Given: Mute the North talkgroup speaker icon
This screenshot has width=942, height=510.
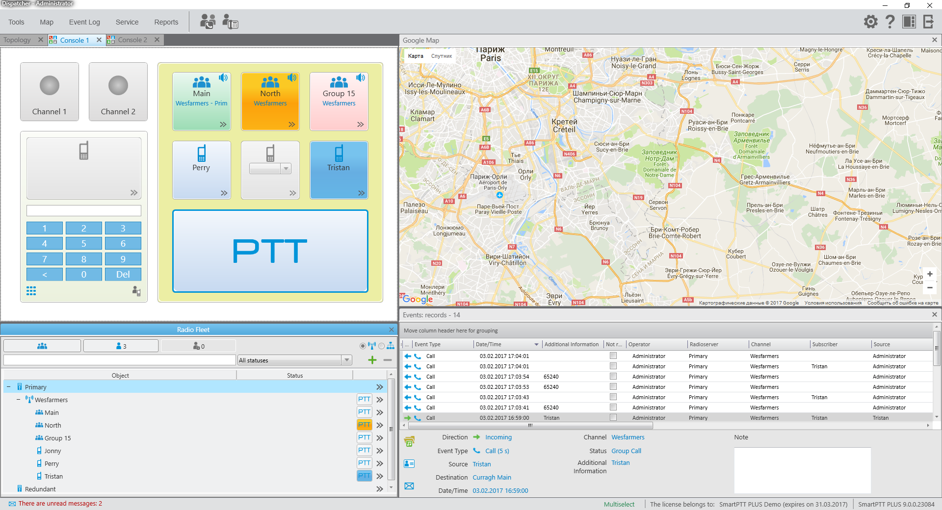Looking at the screenshot, I should click(x=292, y=77).
